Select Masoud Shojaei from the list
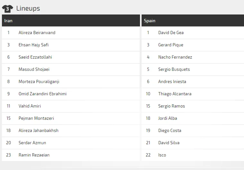 [34, 69]
